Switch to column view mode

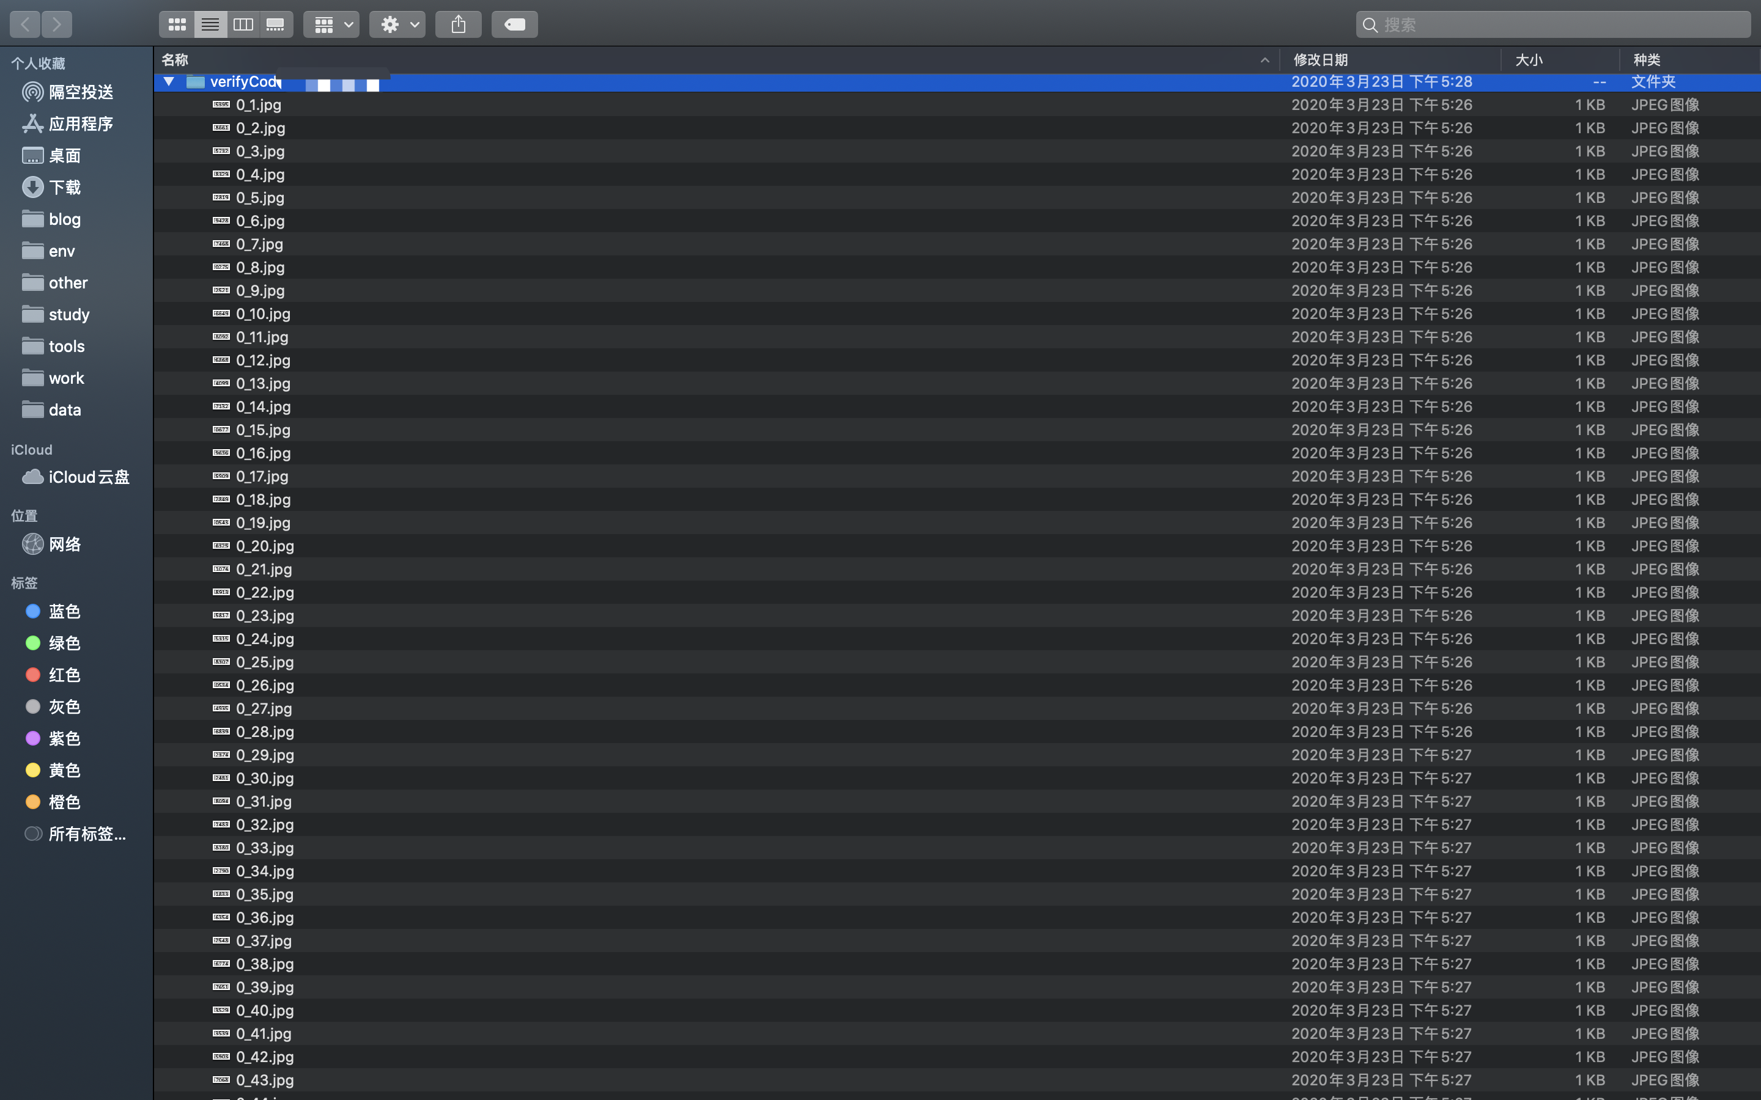(243, 24)
